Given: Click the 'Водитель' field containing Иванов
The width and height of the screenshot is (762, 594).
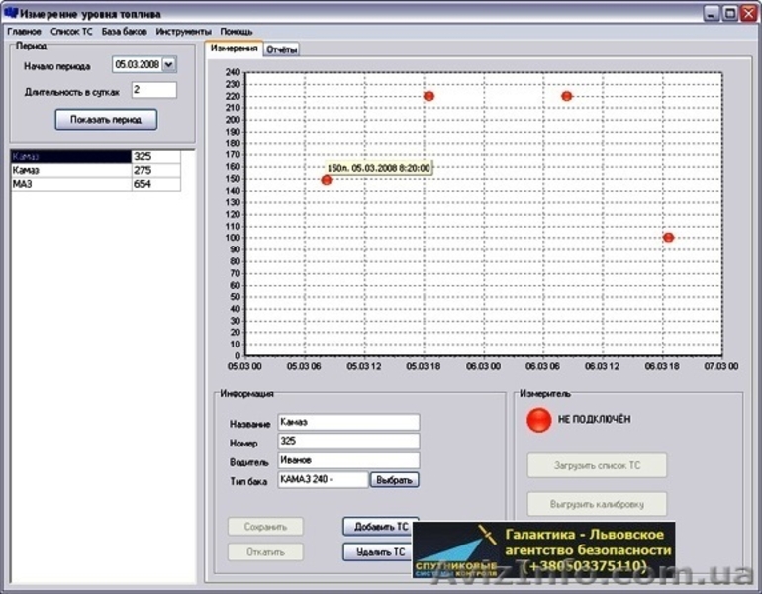Looking at the screenshot, I should point(348,460).
